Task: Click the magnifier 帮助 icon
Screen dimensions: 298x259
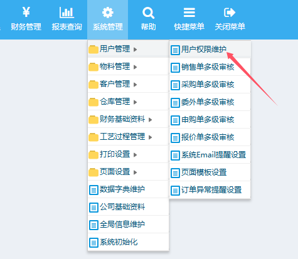Action: 148,13
